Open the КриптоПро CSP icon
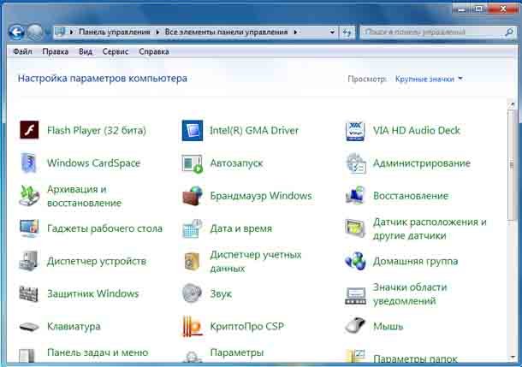 coord(192,327)
